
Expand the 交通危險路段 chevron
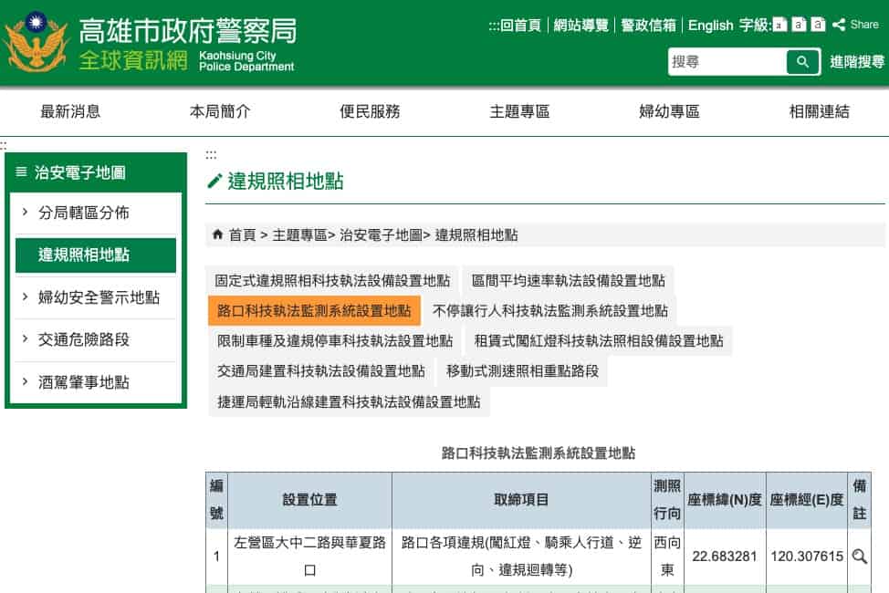(25, 339)
